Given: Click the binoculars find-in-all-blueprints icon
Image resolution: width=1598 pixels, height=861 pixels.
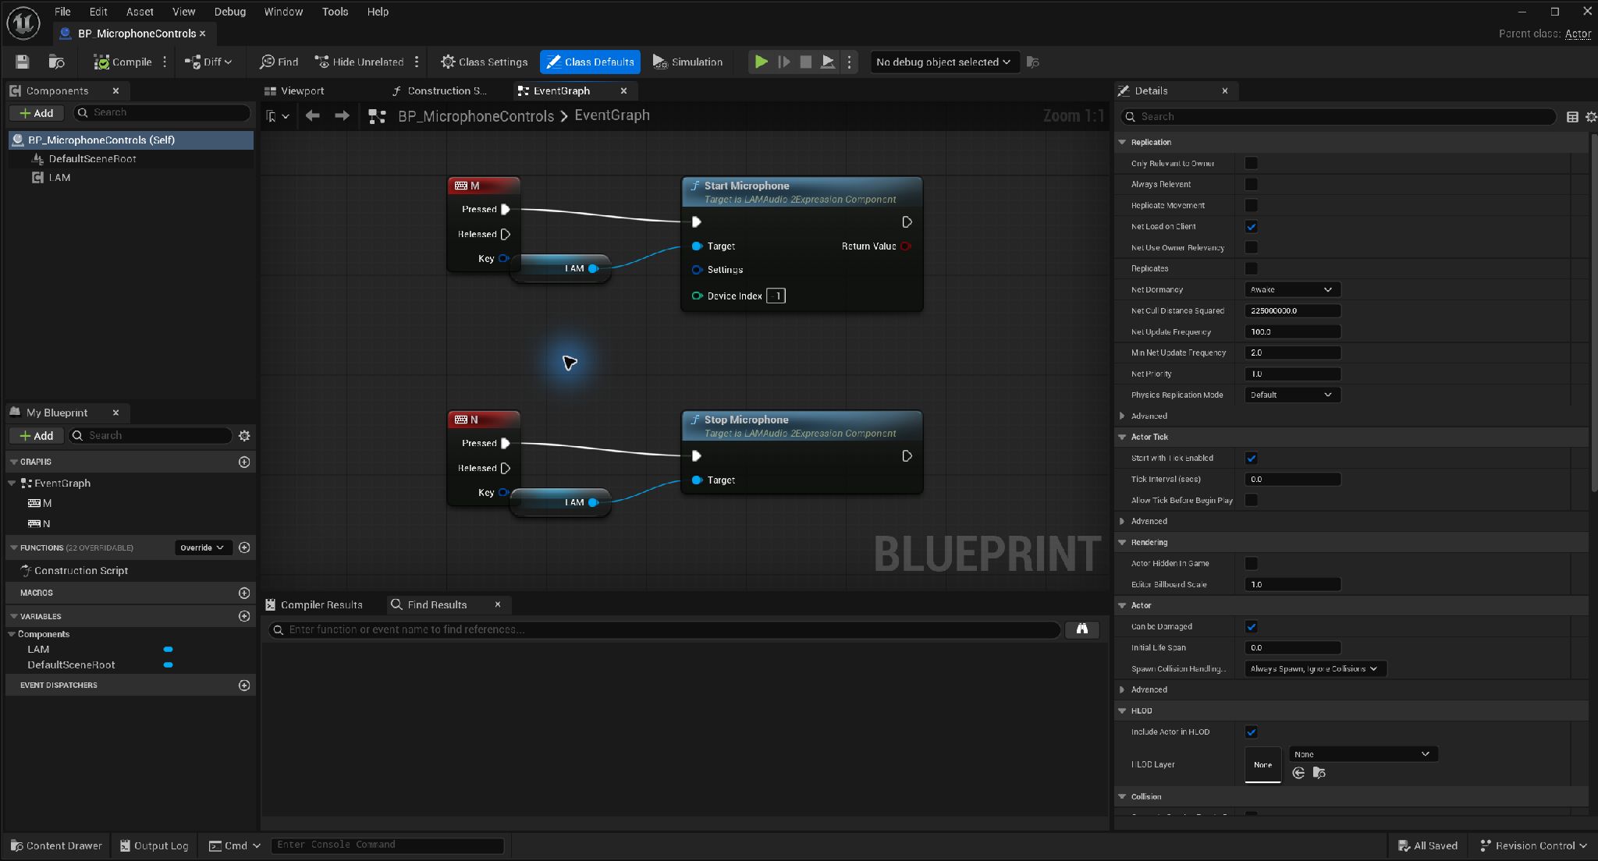Looking at the screenshot, I should point(1082,629).
